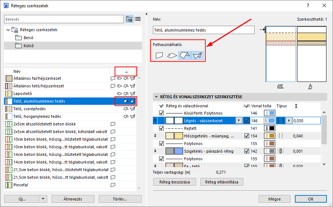Click the Belső folder icon
The height and width of the screenshot is (207, 333).
19,38
